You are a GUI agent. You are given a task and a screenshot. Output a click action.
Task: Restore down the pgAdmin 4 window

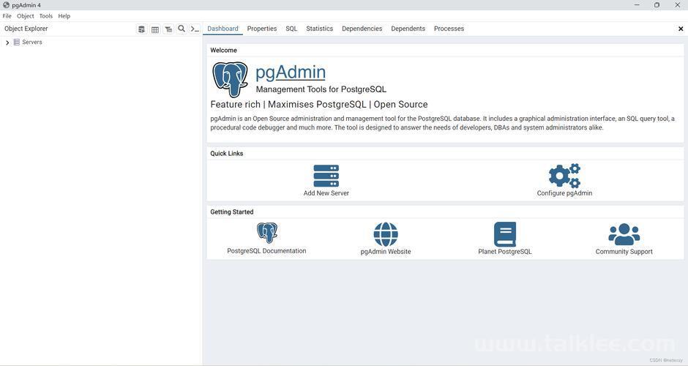[x=657, y=5]
